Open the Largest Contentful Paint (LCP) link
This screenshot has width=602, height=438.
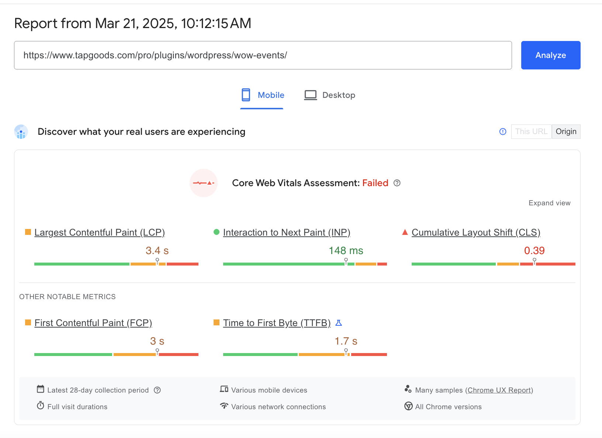(x=100, y=233)
